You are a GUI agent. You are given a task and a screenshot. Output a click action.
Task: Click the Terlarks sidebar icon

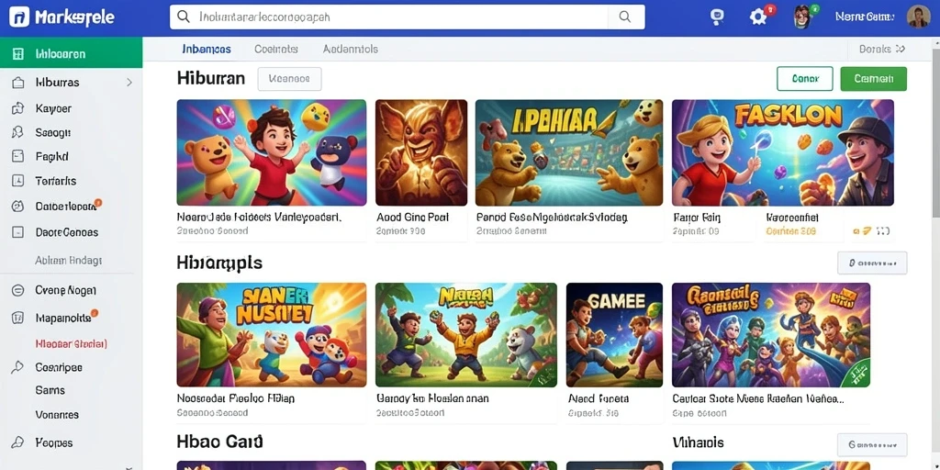(x=17, y=181)
